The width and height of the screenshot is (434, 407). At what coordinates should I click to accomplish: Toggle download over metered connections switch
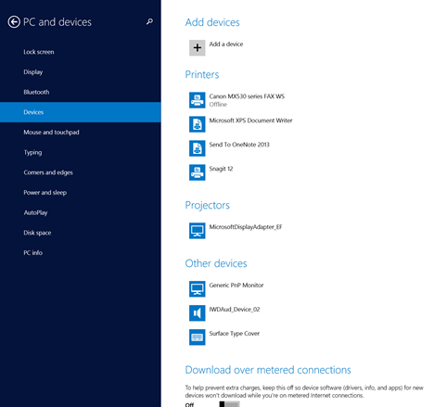tap(229, 404)
